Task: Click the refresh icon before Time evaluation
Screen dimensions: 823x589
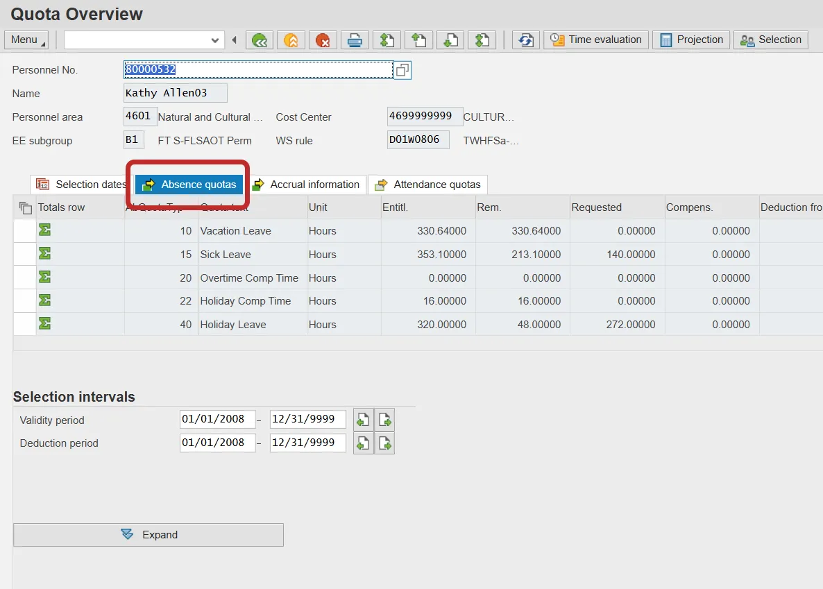Action: click(526, 40)
